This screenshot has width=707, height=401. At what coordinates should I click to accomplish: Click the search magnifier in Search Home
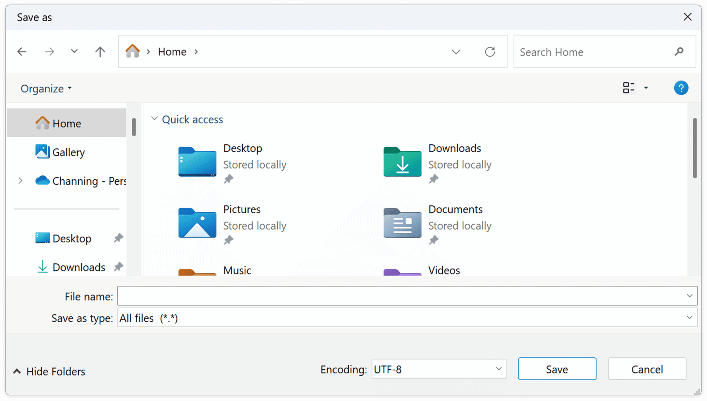click(x=679, y=51)
